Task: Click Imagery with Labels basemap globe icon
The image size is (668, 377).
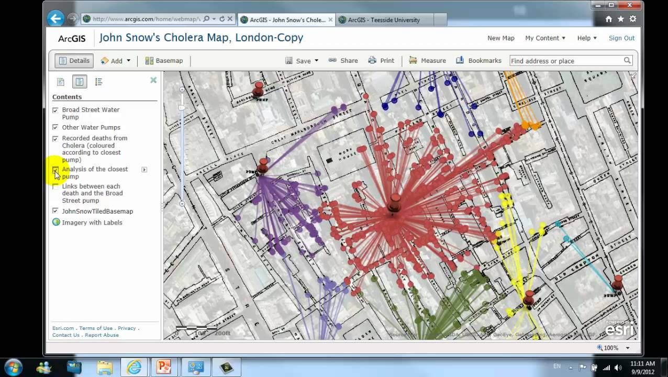Action: 56,222
